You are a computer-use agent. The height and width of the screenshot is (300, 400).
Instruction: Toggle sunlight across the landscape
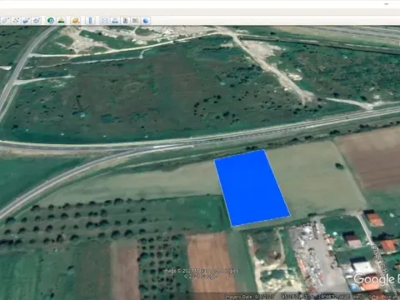click(62, 21)
